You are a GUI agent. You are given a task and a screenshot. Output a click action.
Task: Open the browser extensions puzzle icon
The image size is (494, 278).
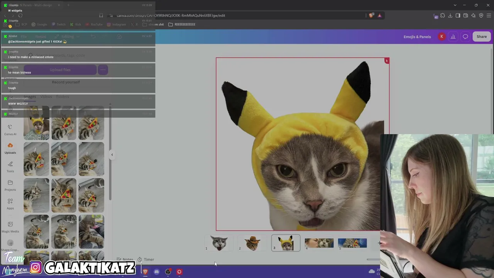coord(443,15)
